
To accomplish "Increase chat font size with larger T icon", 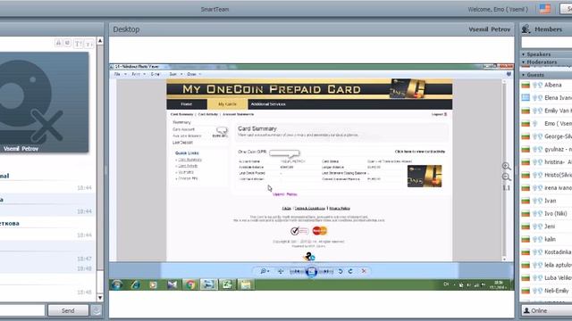I will (x=78, y=44).
